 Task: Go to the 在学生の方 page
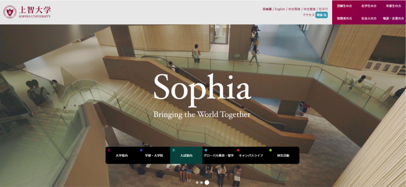pyautogui.click(x=369, y=6)
